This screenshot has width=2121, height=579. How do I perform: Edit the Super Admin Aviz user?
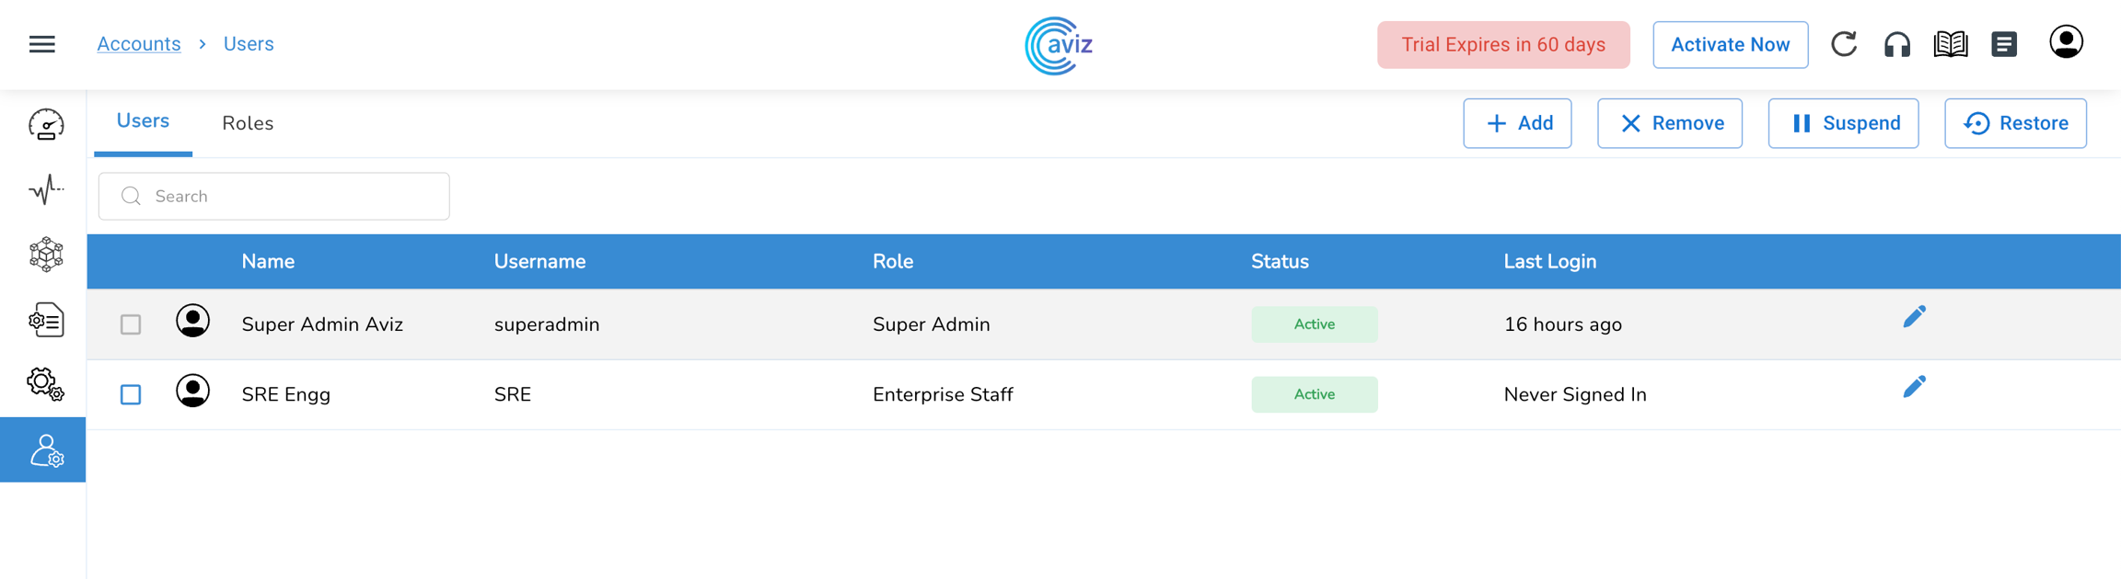pyautogui.click(x=1914, y=318)
